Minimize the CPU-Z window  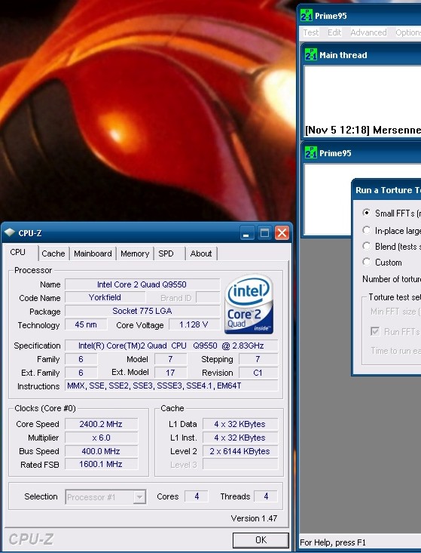coord(247,233)
